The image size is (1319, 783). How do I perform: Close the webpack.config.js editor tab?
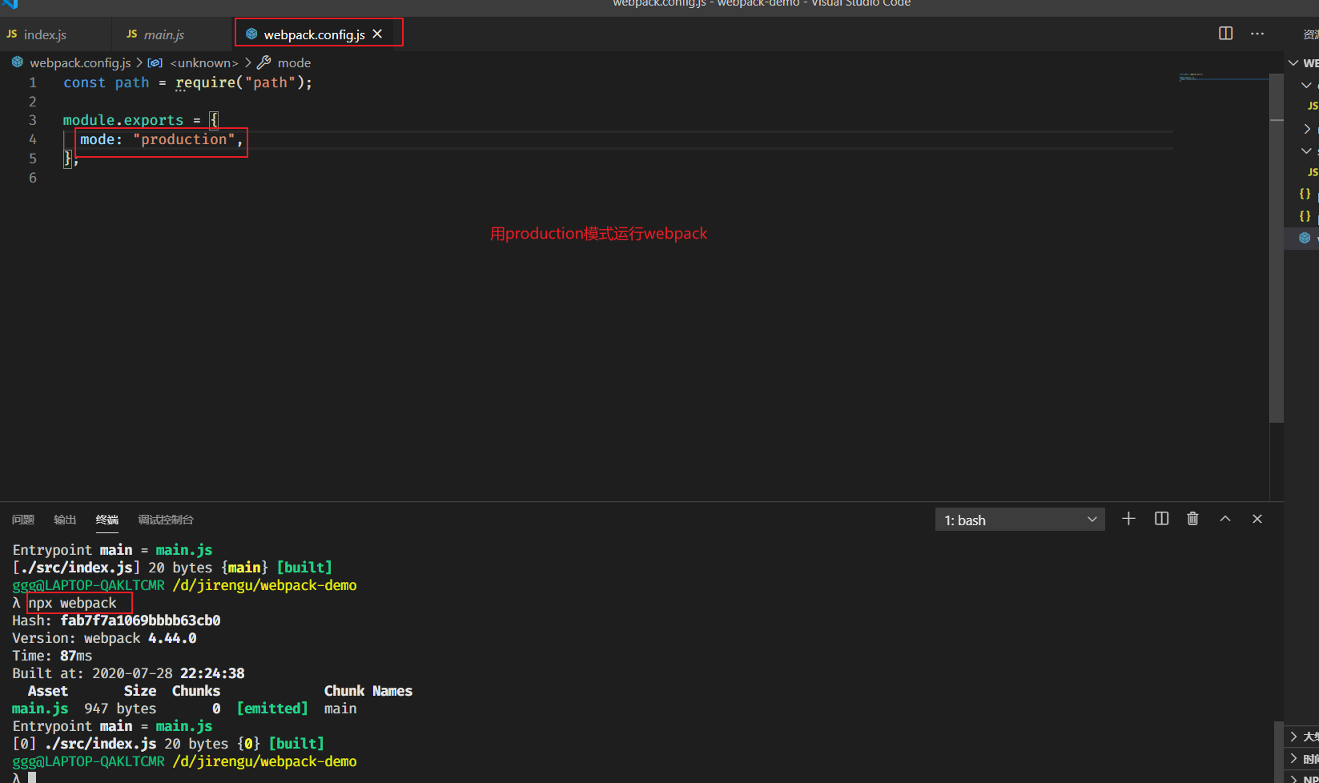point(377,34)
